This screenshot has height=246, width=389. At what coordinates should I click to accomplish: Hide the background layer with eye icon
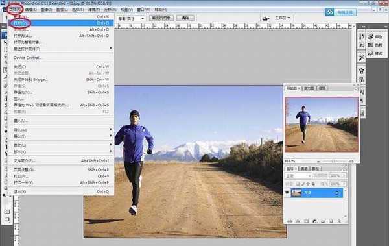click(x=287, y=192)
